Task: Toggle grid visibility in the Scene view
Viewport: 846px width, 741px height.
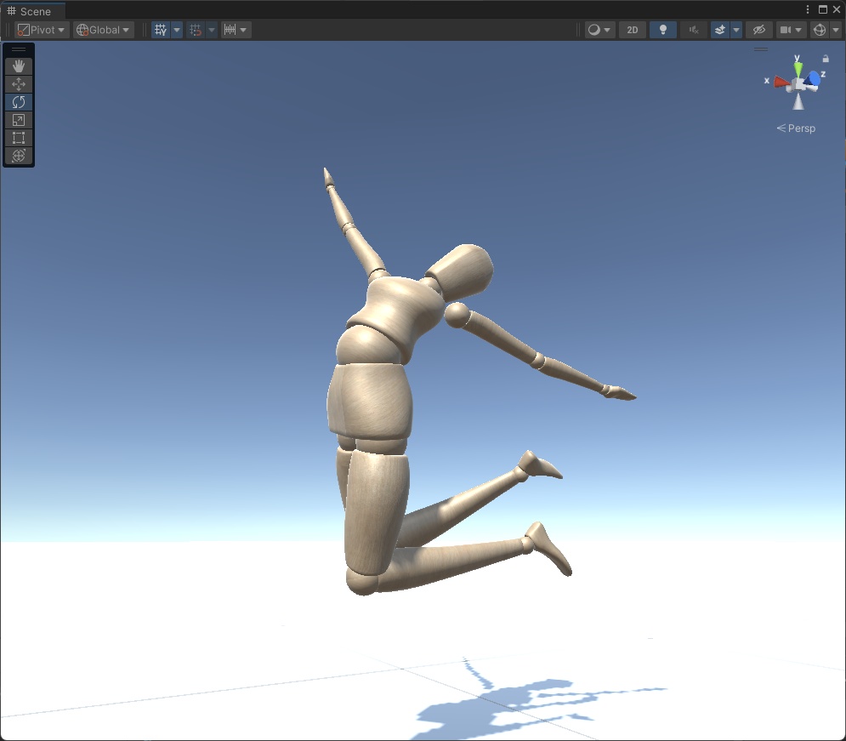Action: (x=160, y=30)
